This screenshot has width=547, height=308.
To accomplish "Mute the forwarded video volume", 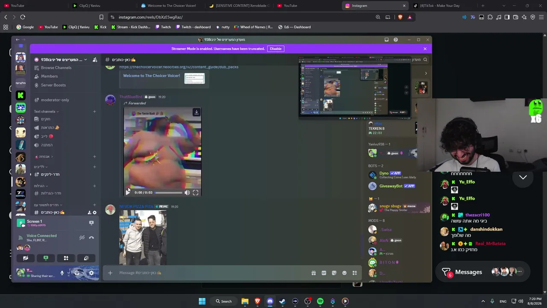I will [x=187, y=192].
